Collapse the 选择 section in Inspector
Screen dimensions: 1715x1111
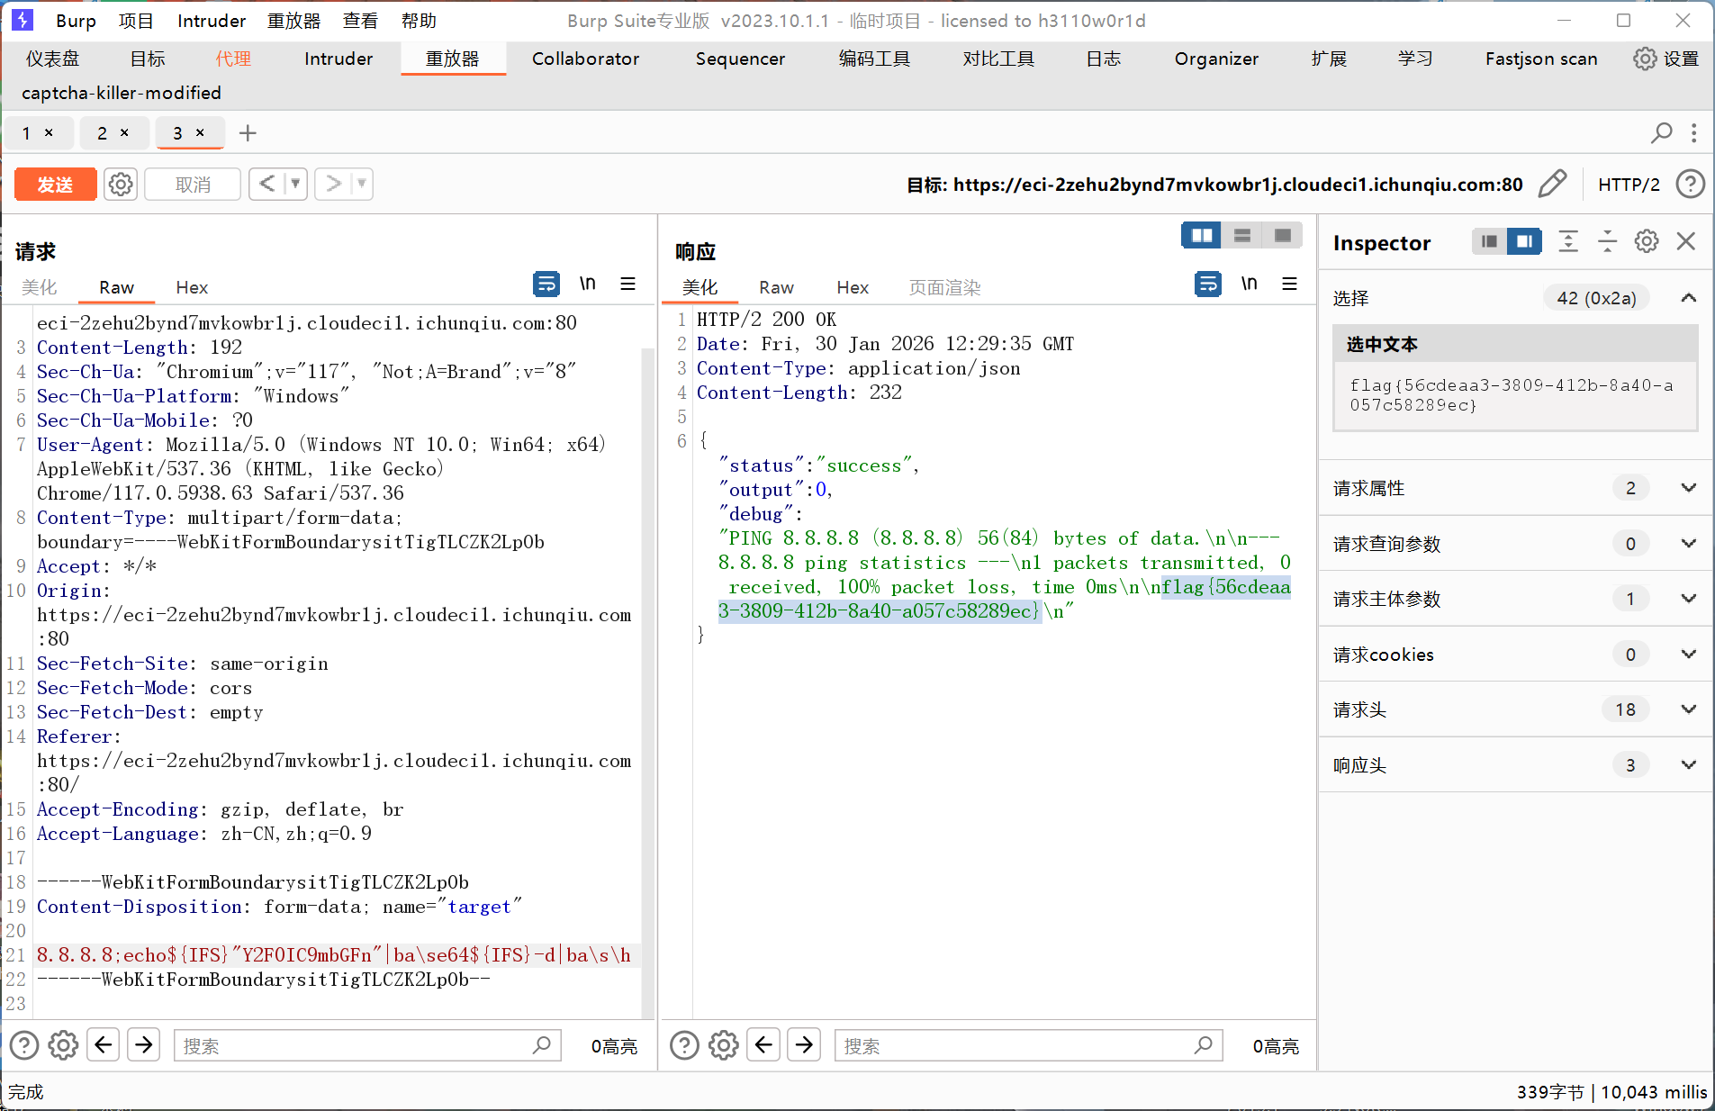[1689, 298]
